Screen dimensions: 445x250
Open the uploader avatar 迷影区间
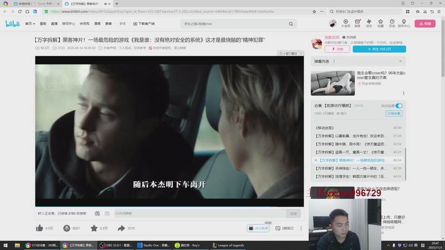click(317, 44)
